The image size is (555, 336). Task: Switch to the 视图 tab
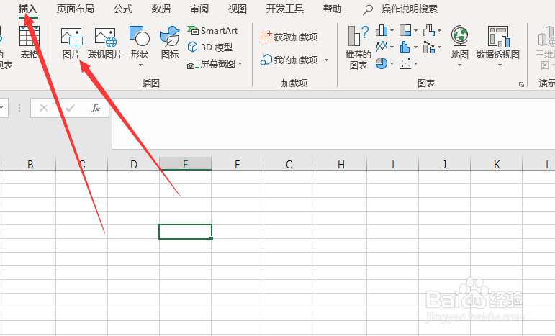click(x=237, y=9)
